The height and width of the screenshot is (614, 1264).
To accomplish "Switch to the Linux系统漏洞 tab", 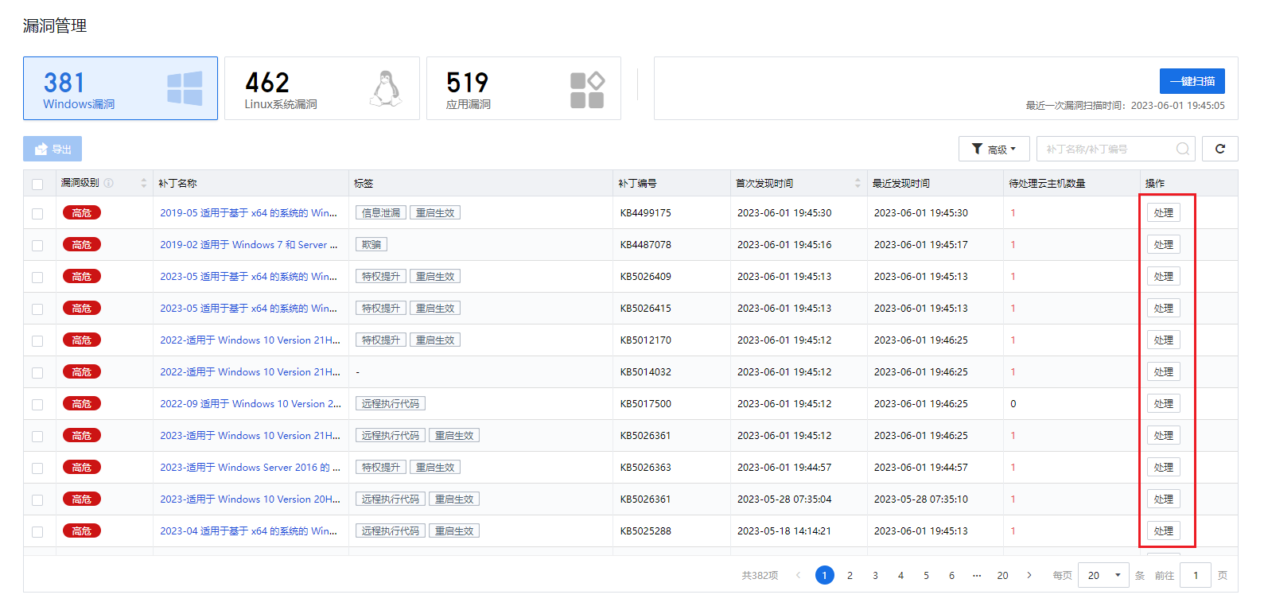I will point(321,88).
